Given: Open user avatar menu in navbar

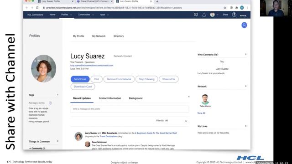Looking at the screenshot, I should 213,15.
